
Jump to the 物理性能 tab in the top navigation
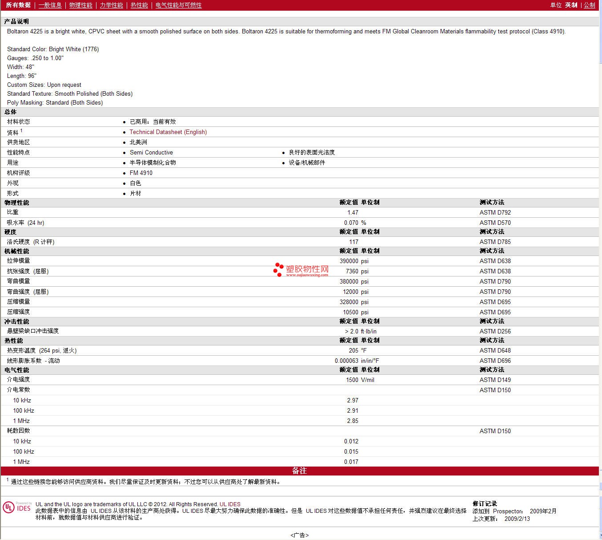pos(80,5)
